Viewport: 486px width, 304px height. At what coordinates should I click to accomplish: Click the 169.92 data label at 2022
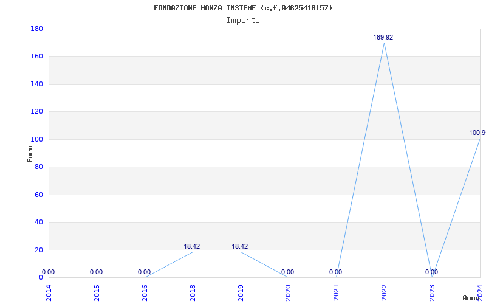(383, 37)
